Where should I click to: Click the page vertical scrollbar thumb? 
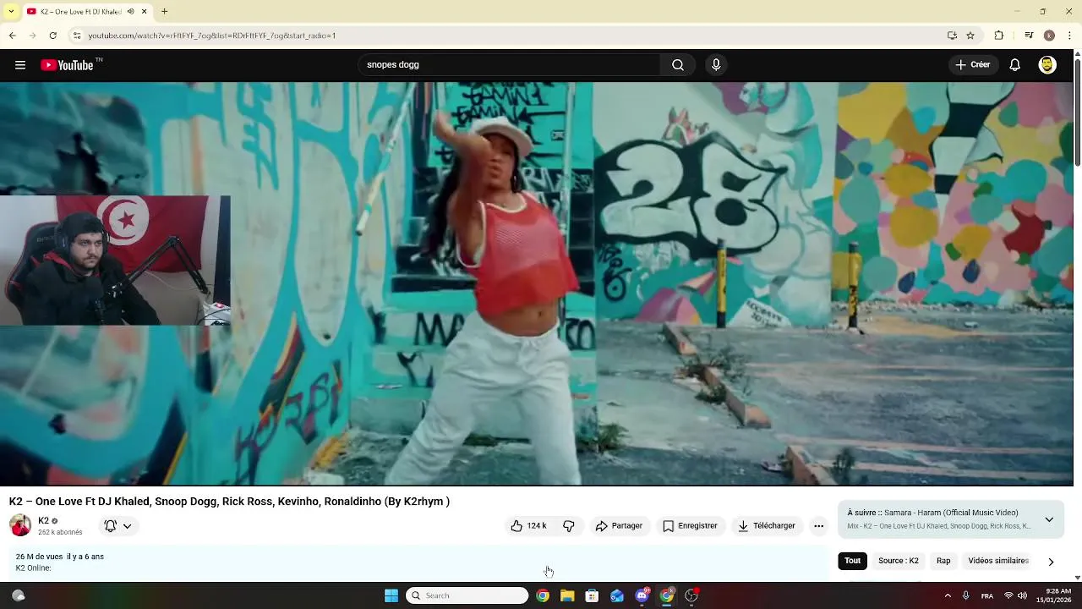click(1077, 112)
